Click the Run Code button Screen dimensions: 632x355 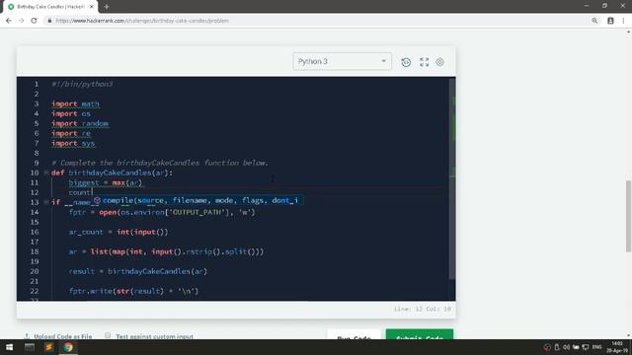354,335
